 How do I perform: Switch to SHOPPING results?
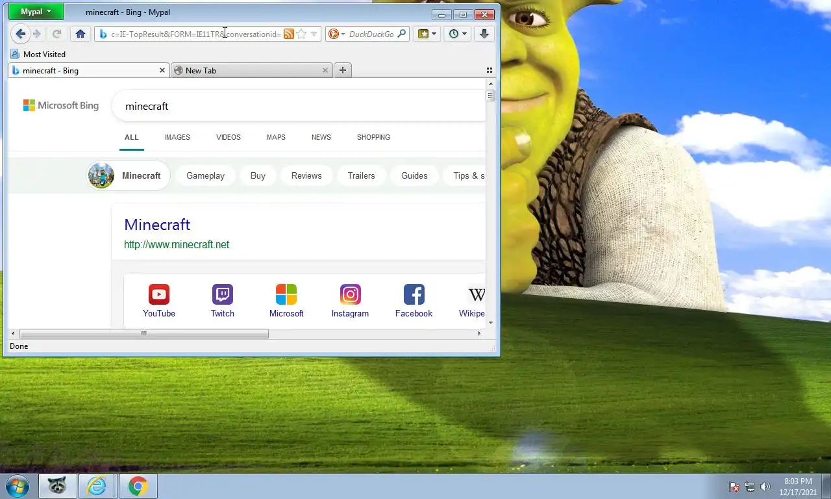click(x=373, y=137)
